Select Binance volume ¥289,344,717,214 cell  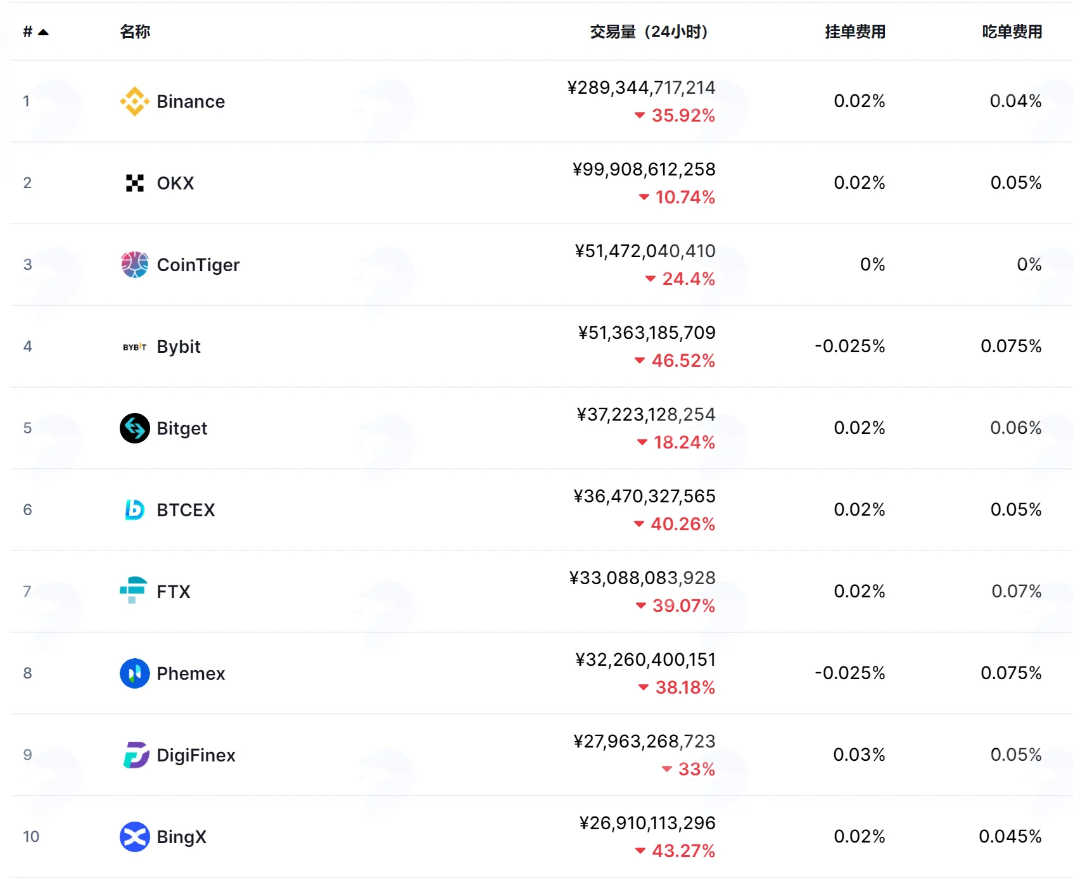tap(641, 87)
